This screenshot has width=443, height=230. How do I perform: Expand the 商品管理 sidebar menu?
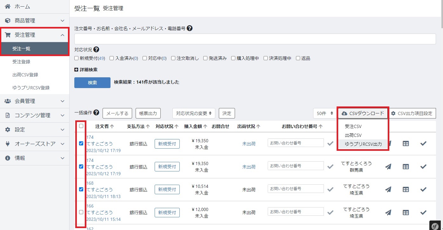point(35,21)
